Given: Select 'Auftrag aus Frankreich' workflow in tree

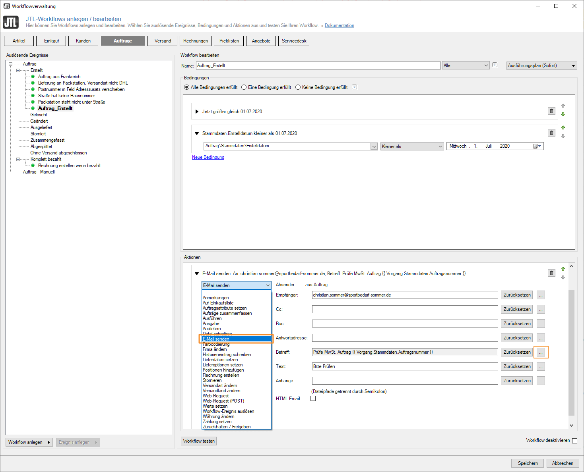Looking at the screenshot, I should [59, 77].
